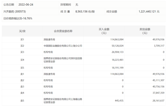Click 国泰君安 深圳益田路证券营业部
Image resolution: width=168 pixels, height=108 pixels.
63,60
